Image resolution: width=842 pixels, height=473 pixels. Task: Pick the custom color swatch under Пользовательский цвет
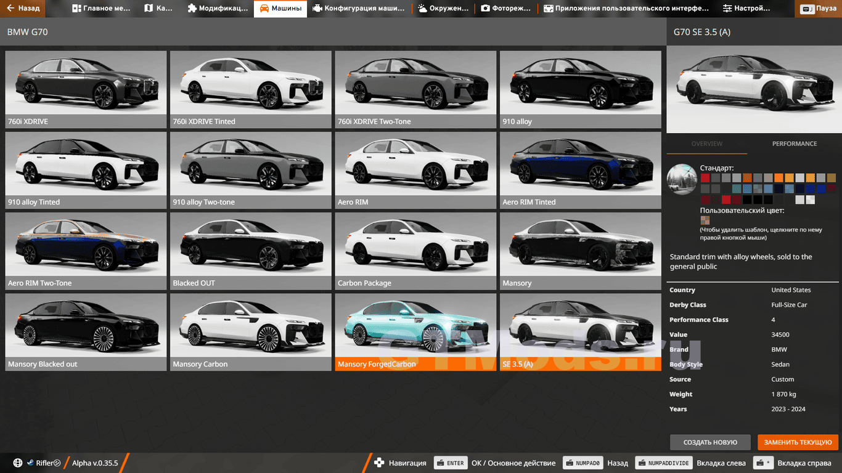(x=705, y=220)
